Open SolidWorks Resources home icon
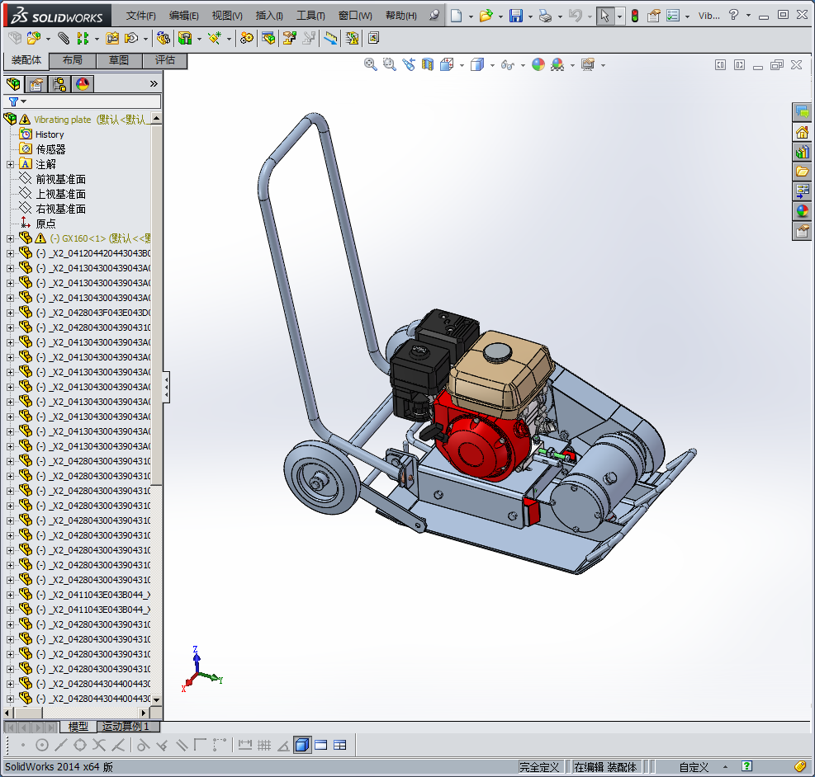 point(802,132)
